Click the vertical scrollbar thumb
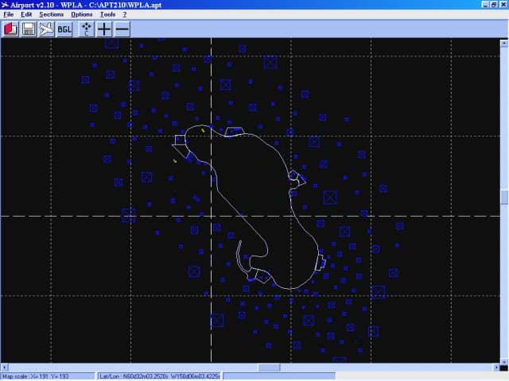 [x=504, y=197]
